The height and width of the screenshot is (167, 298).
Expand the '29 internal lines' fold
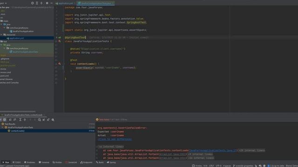251,150
